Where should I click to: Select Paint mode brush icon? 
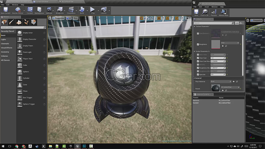coord(11,22)
